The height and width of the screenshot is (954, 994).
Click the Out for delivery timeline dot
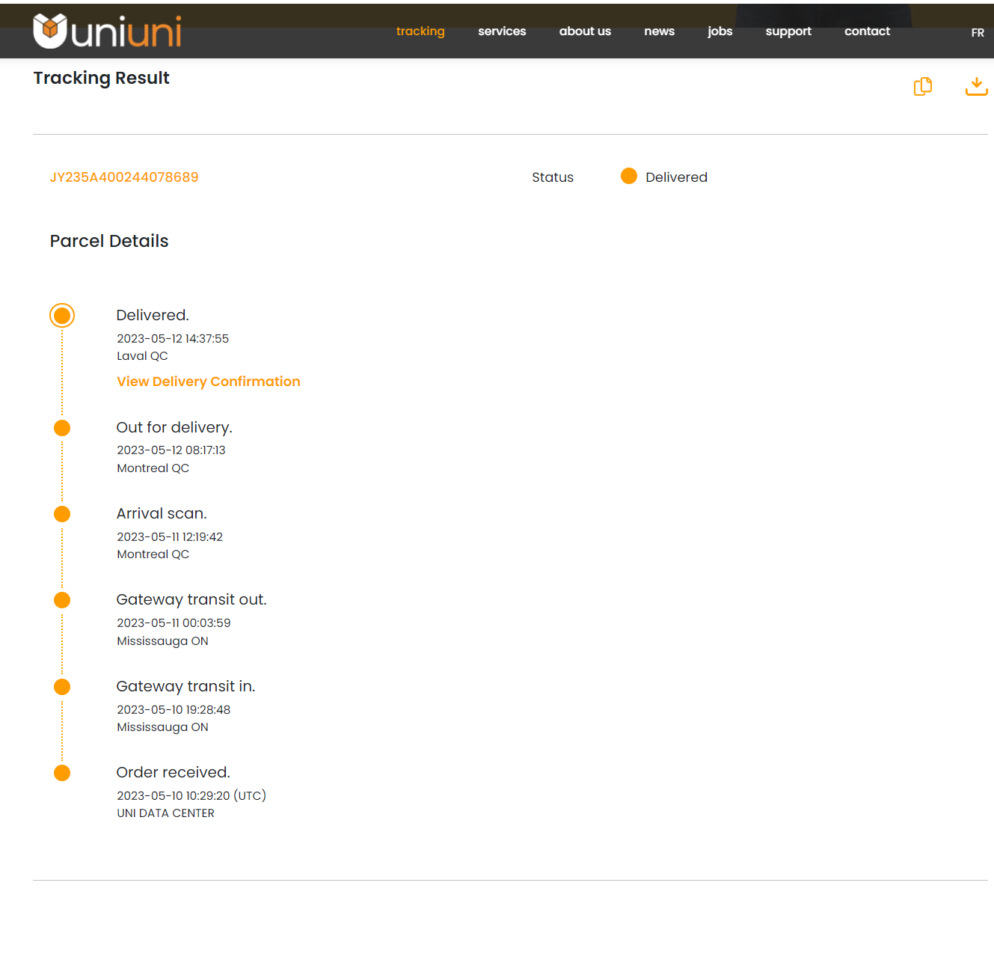(x=62, y=428)
